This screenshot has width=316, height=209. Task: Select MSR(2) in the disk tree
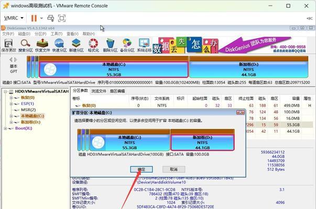pyautogui.click(x=28, y=110)
